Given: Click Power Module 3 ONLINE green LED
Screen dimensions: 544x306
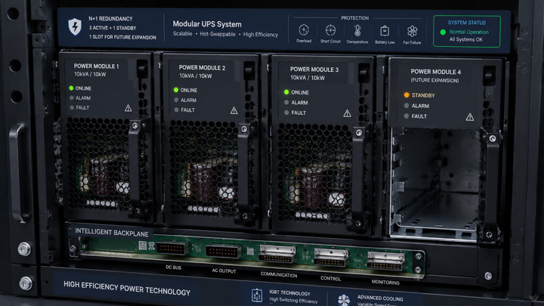Looking at the screenshot, I should [286, 92].
